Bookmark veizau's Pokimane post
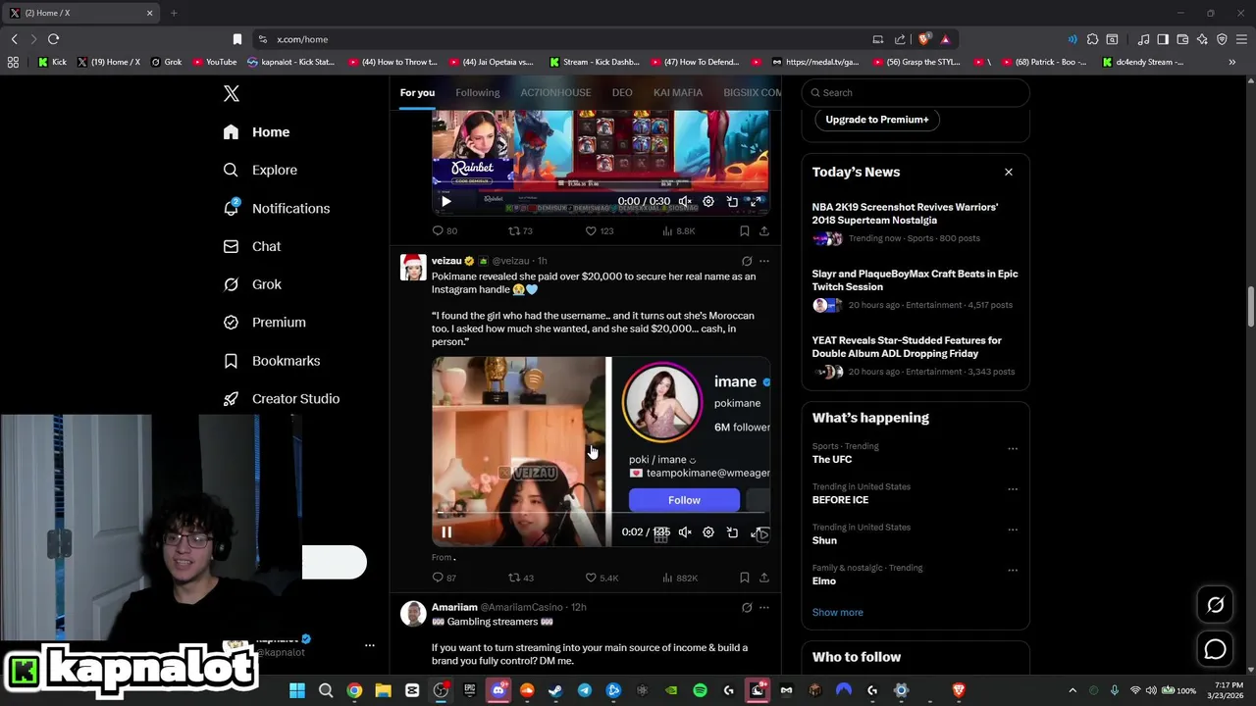1256x706 pixels. [744, 578]
